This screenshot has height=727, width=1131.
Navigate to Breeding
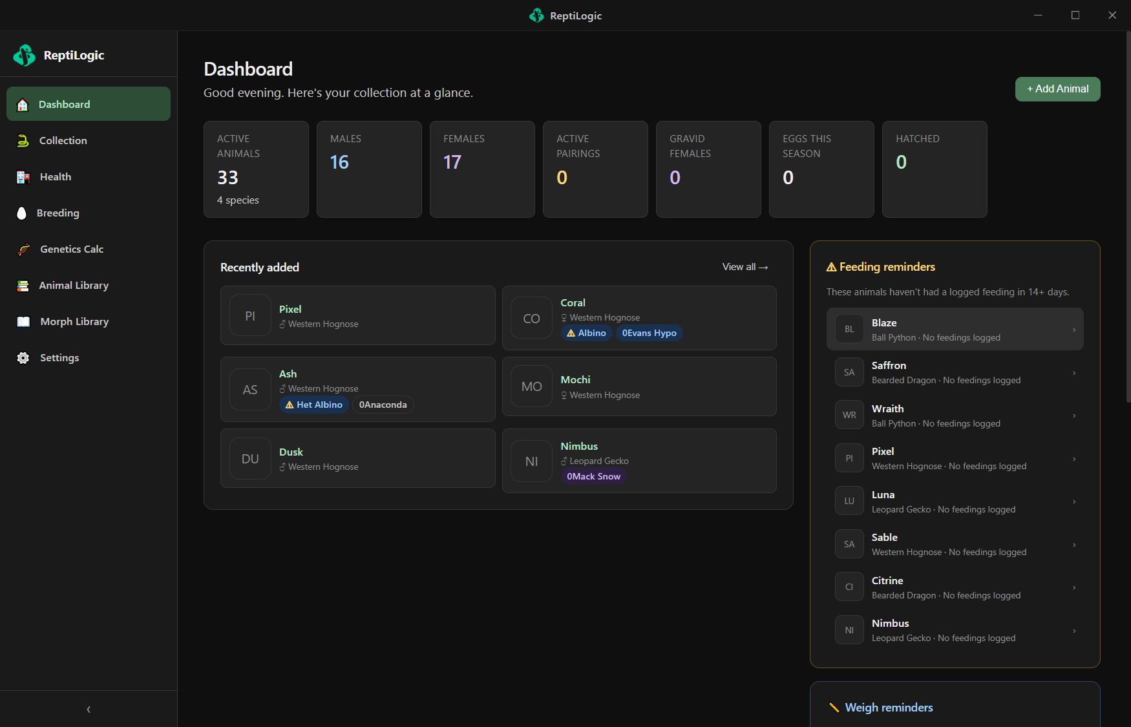[89, 213]
